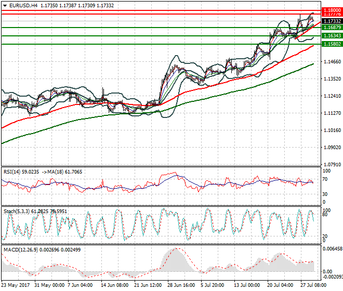Select the green level label 1.15802

[332, 44]
